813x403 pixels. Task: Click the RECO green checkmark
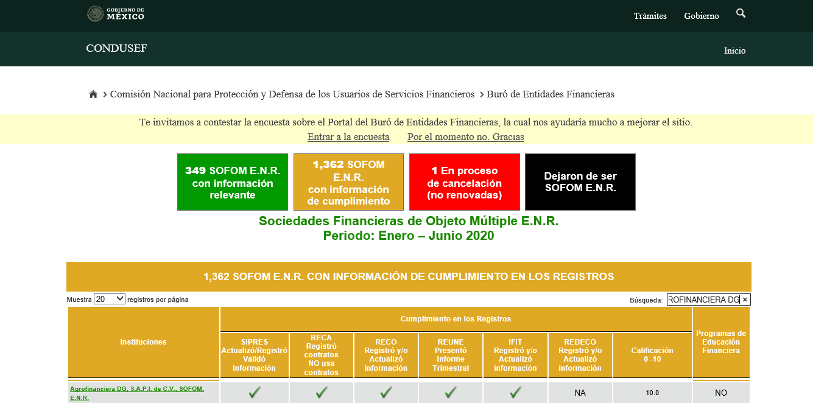click(x=386, y=393)
